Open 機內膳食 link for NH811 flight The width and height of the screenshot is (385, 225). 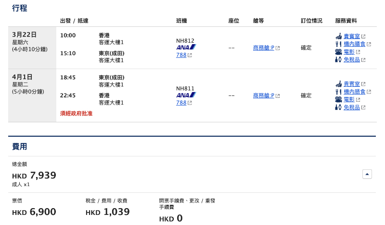[x=354, y=92]
